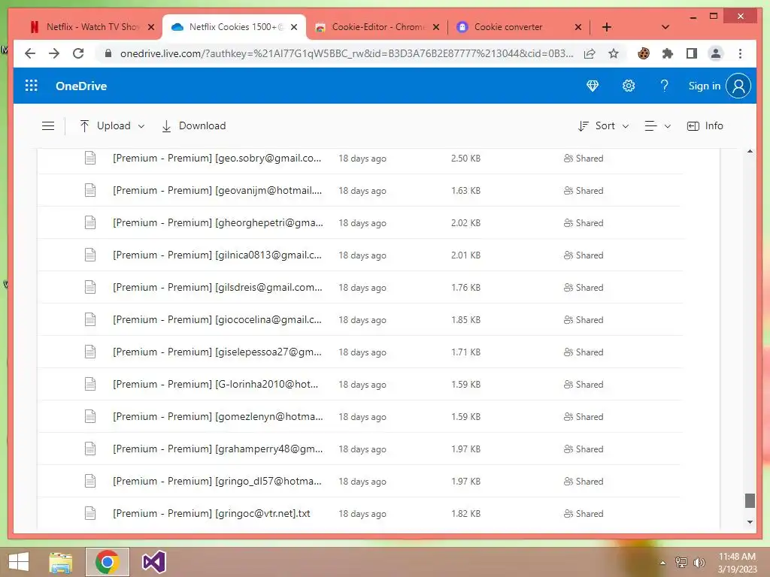Open Chrome tab search chevron
This screenshot has height=577, width=770.
[x=665, y=27]
